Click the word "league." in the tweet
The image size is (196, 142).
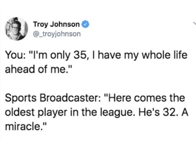118,113
